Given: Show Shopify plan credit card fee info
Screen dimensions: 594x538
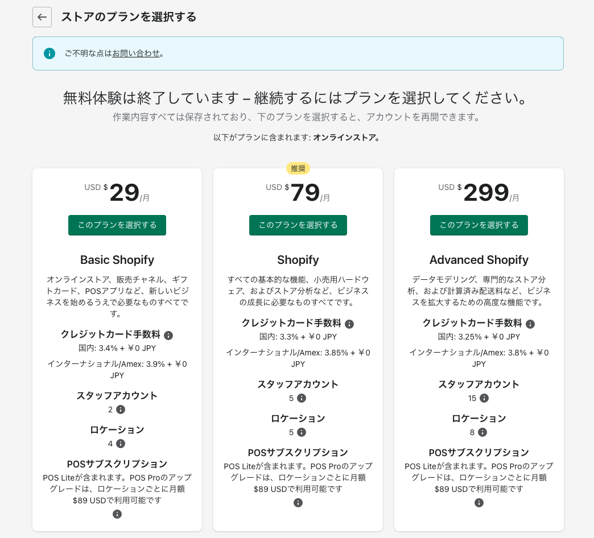Looking at the screenshot, I should point(349,324).
